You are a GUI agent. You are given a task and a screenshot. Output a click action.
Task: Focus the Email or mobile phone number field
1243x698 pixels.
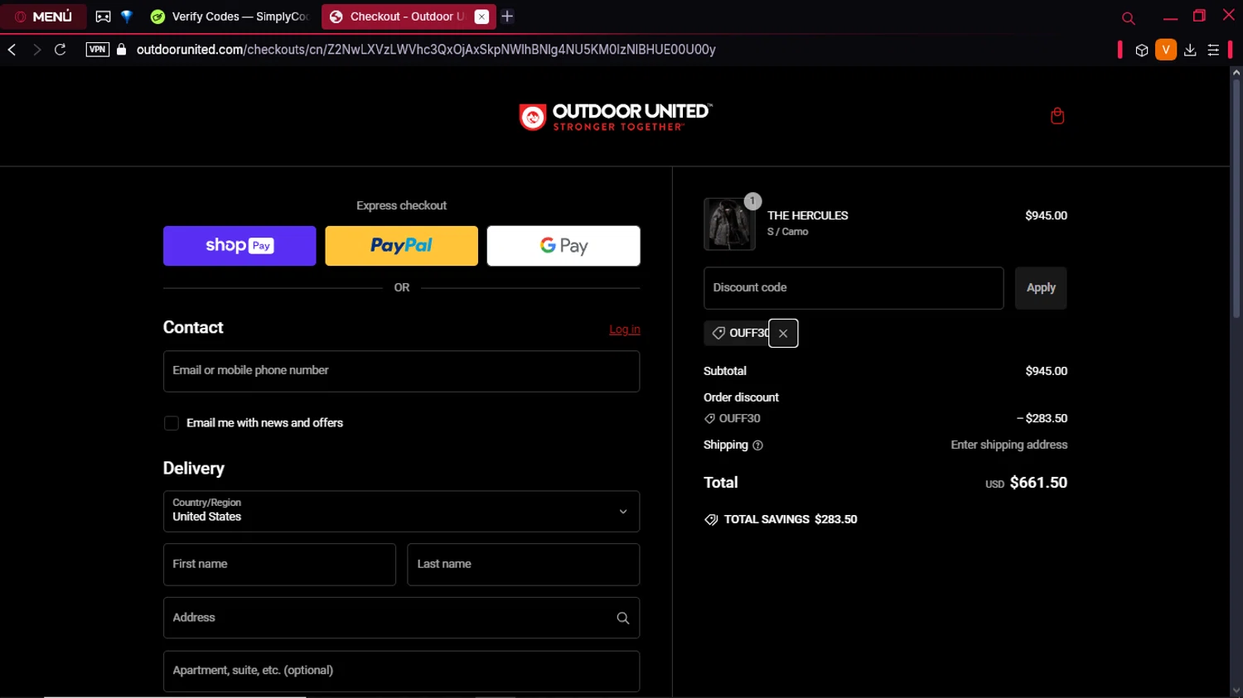pyautogui.click(x=401, y=371)
